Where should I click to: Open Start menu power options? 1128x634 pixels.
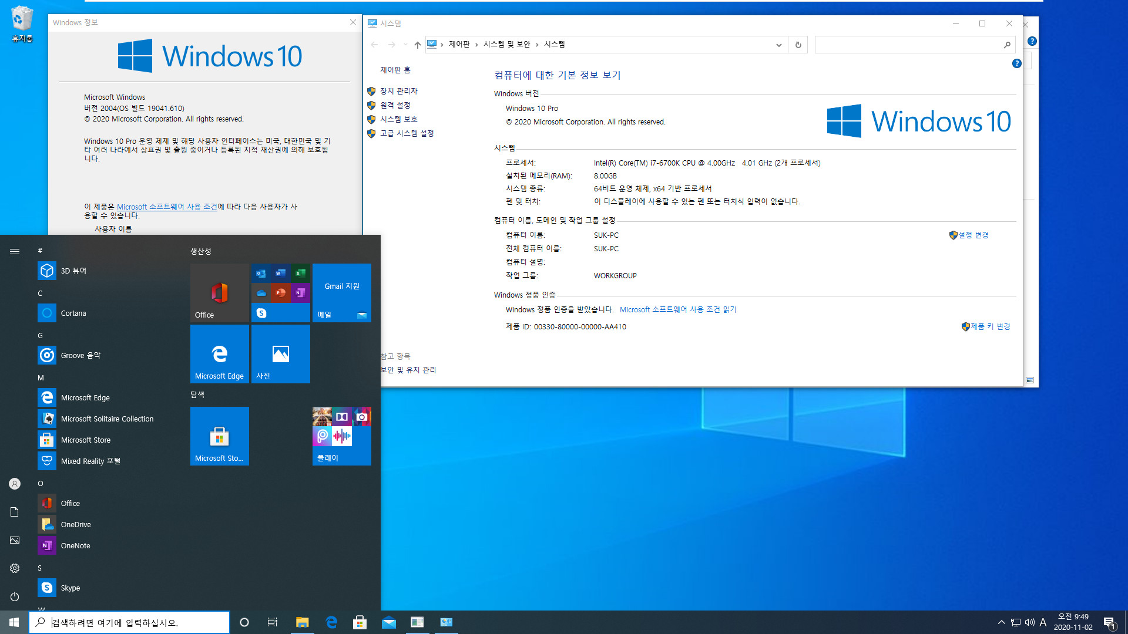15,596
